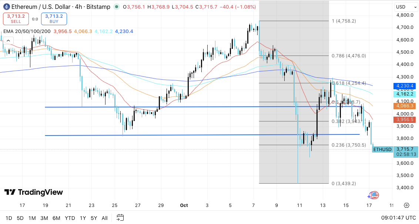Open chart settings gear icon

[406, 205]
